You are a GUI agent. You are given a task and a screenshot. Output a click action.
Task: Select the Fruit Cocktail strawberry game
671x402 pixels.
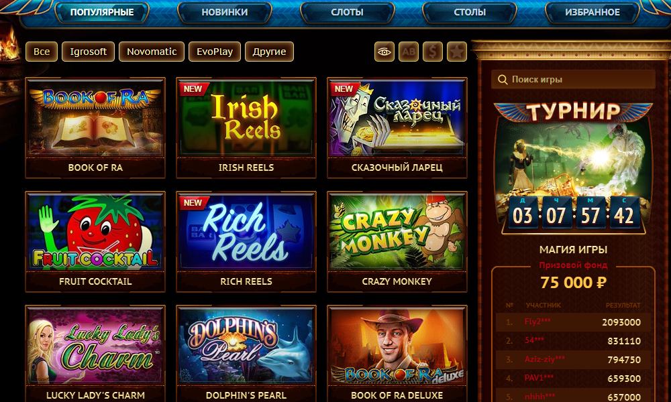[95, 232]
